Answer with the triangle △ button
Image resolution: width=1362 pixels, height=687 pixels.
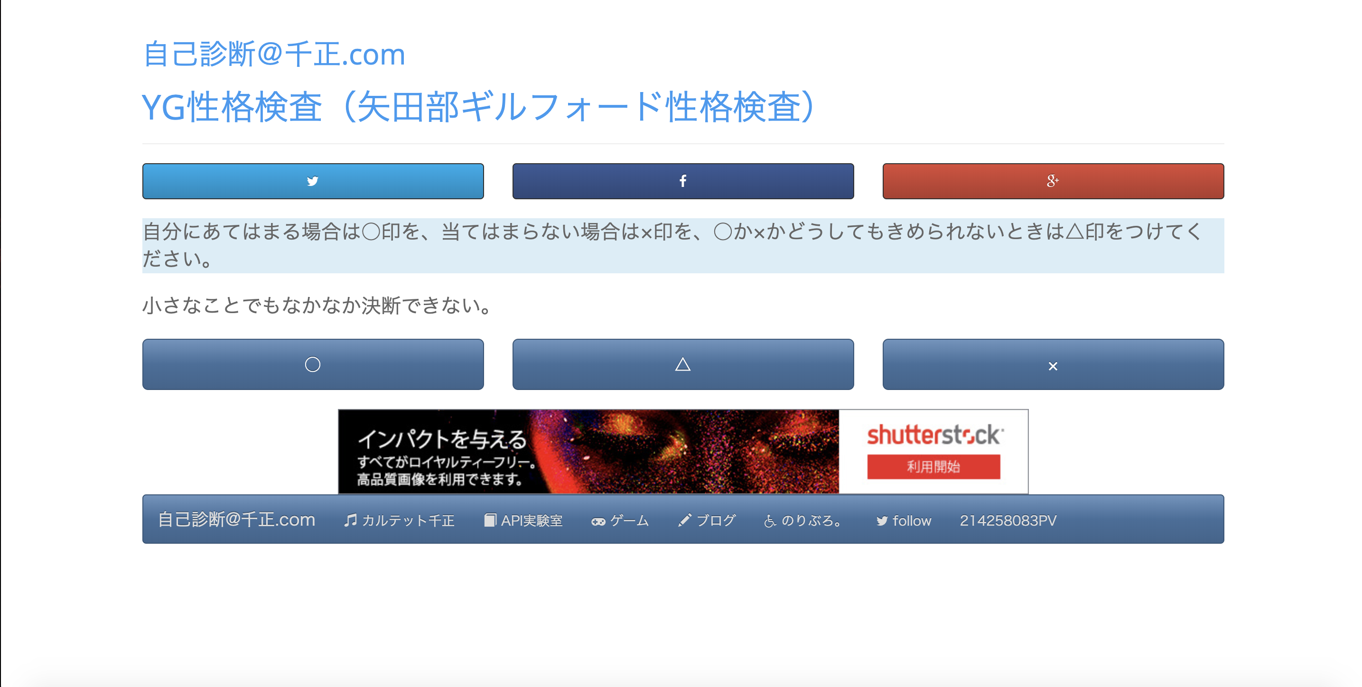click(683, 365)
